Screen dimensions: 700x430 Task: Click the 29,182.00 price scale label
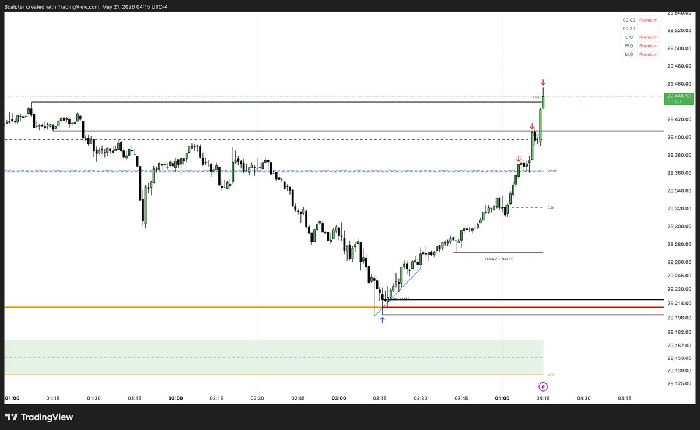[x=680, y=332]
